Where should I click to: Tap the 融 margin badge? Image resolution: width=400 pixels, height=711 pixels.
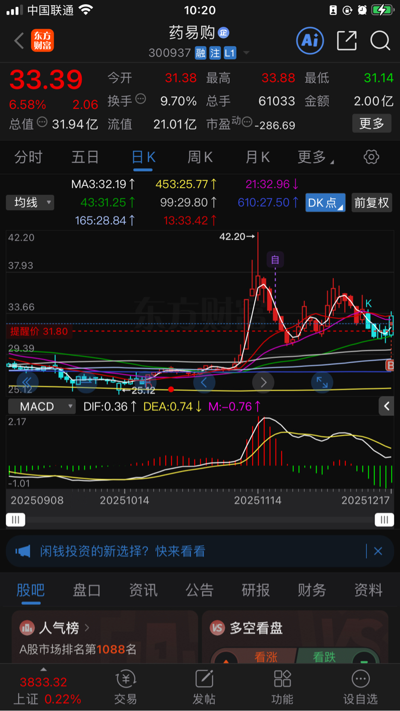point(201,53)
